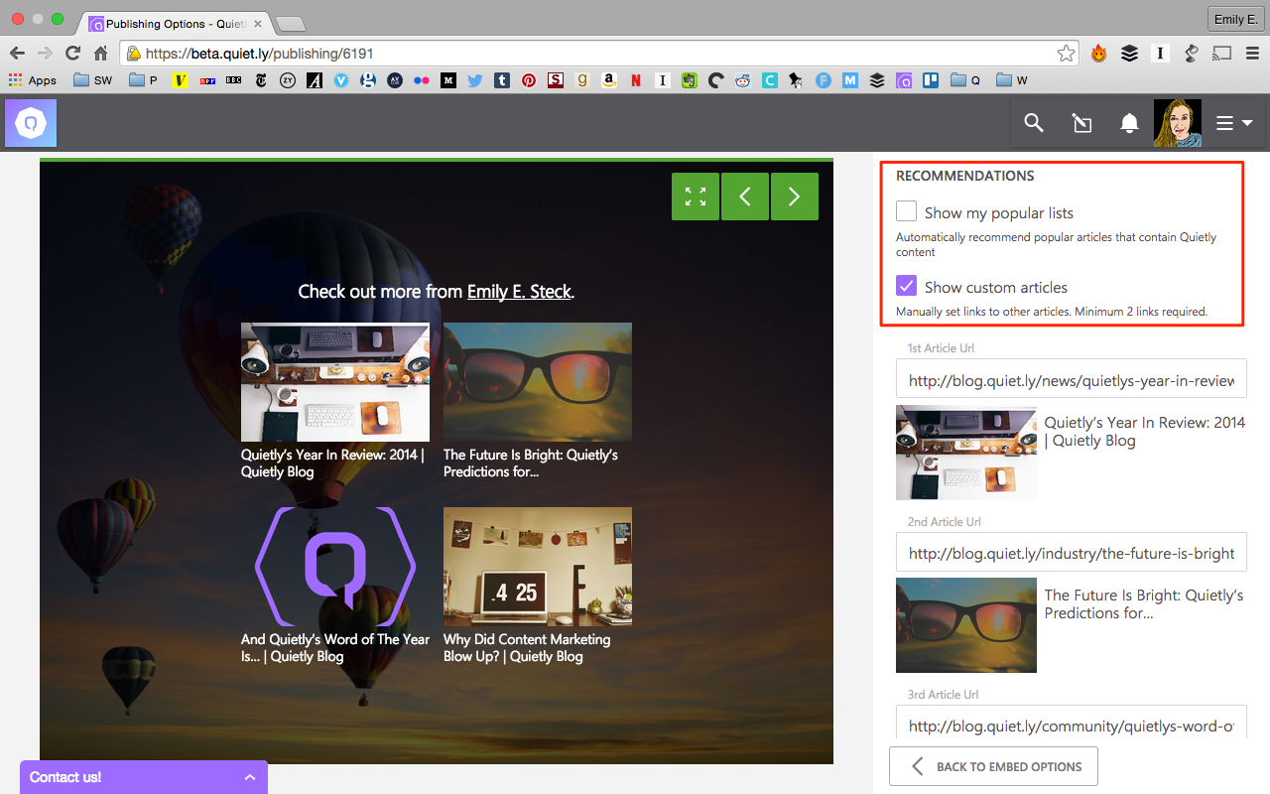Open Apps bookmark shortcut

click(32, 80)
